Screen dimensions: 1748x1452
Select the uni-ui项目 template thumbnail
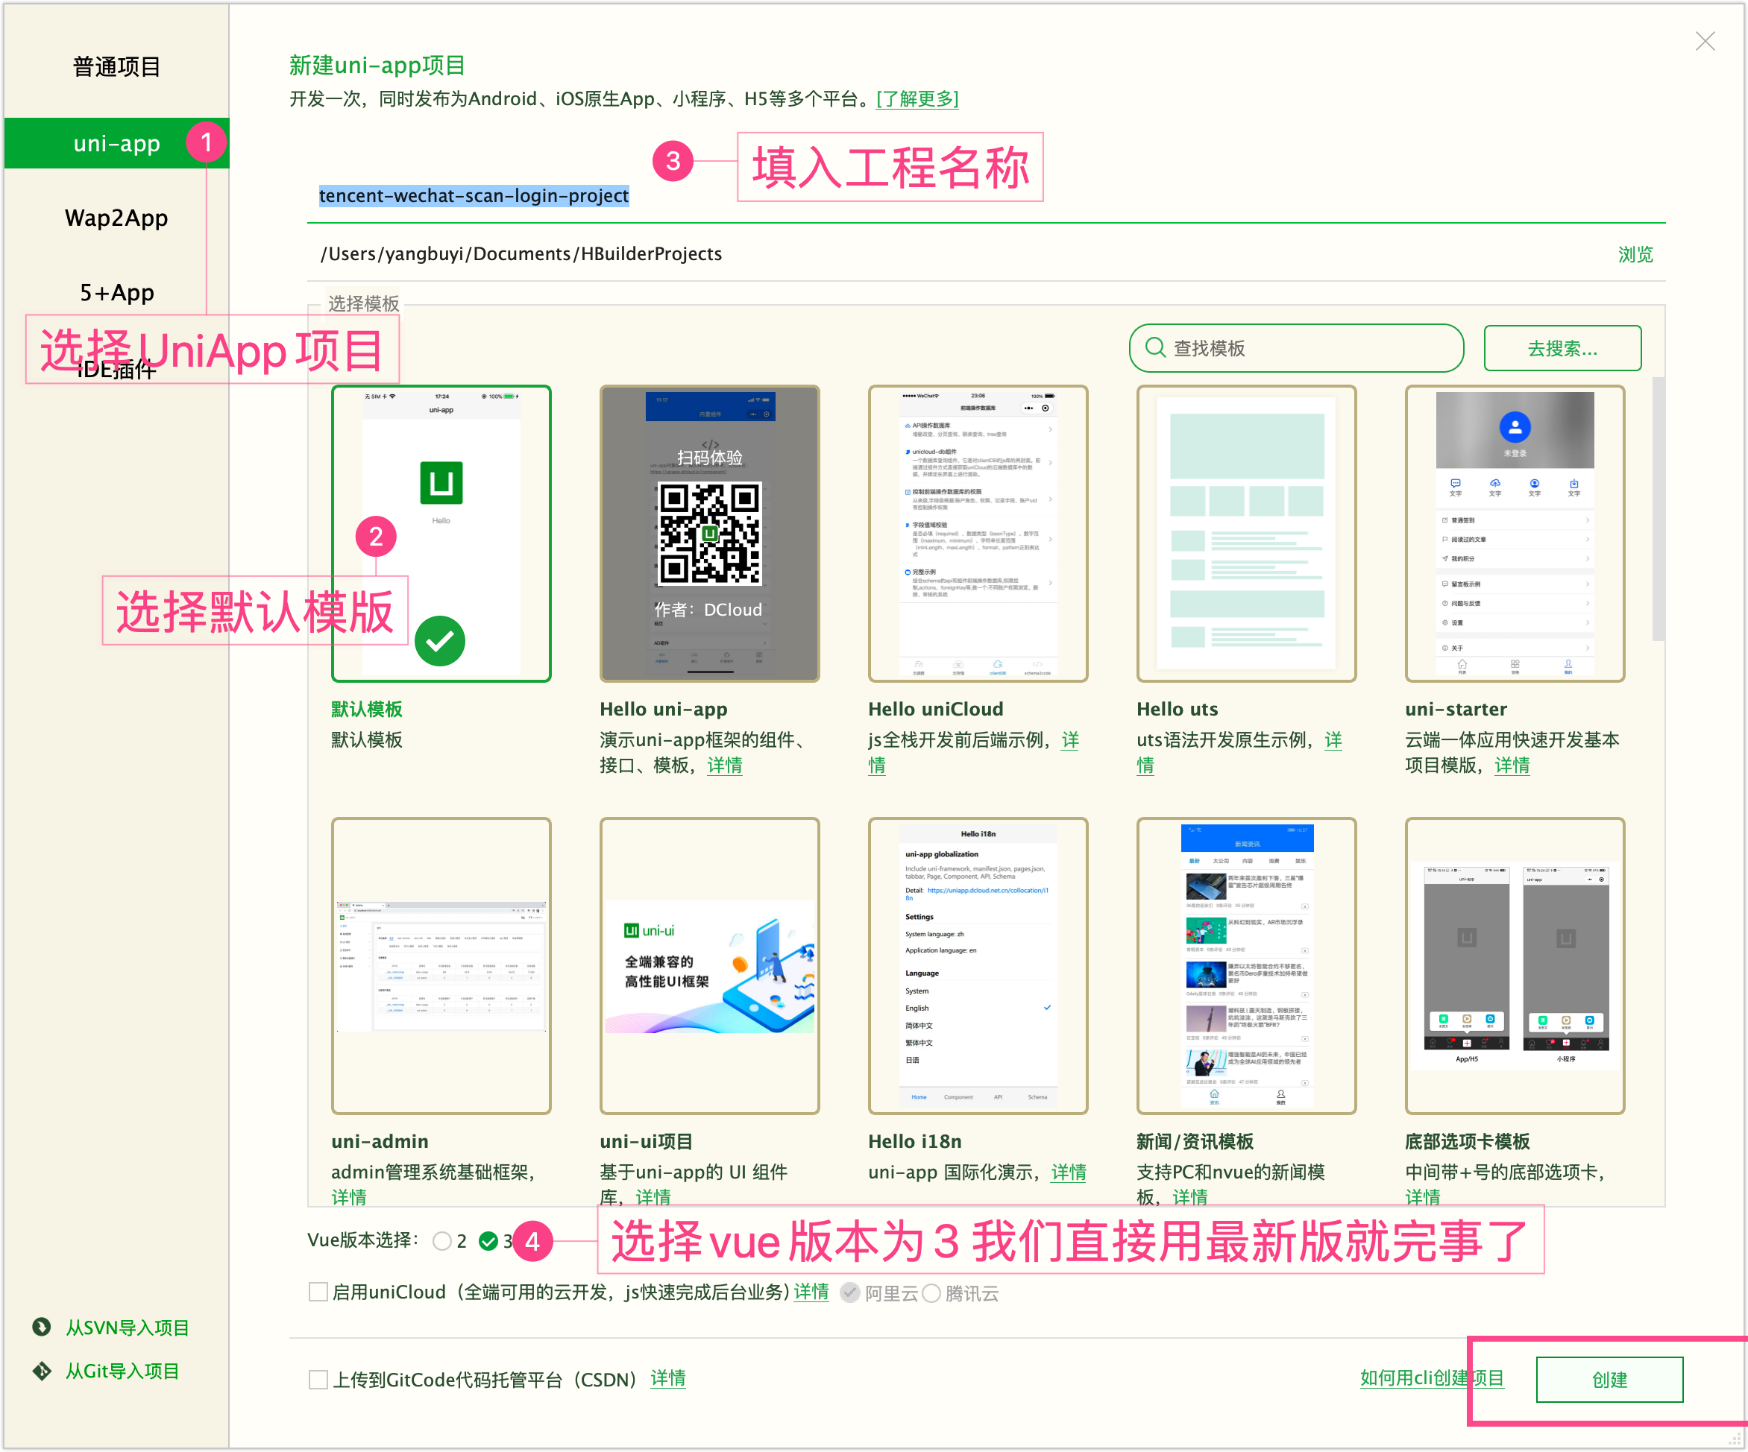pos(709,965)
